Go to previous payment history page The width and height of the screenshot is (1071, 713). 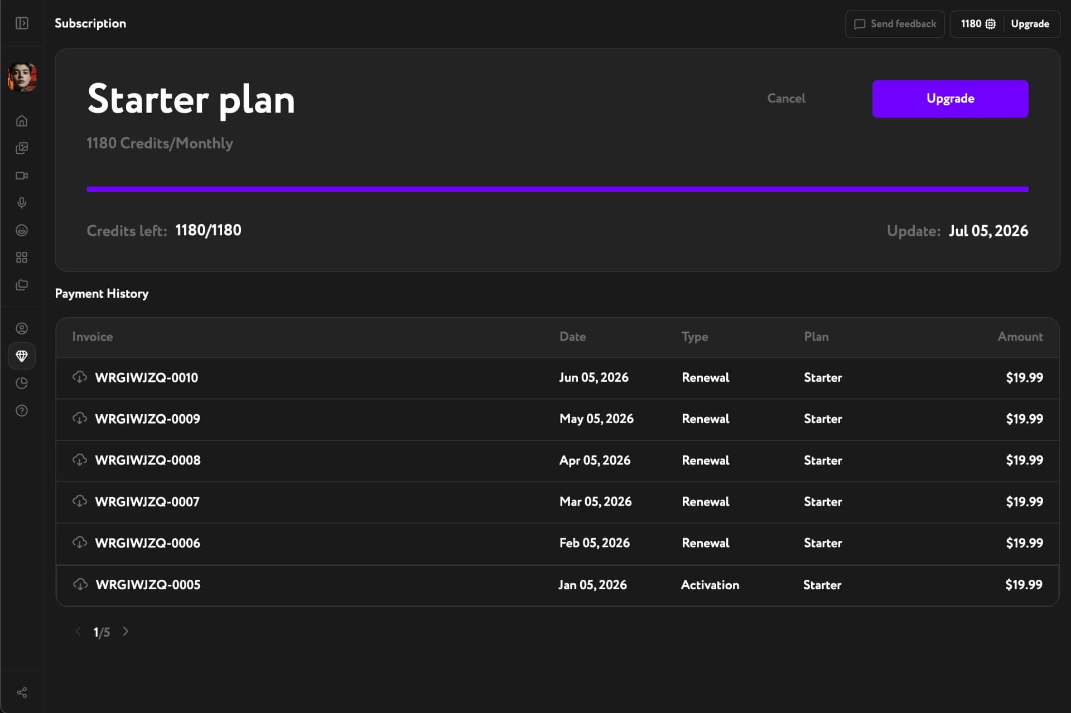pyautogui.click(x=78, y=631)
